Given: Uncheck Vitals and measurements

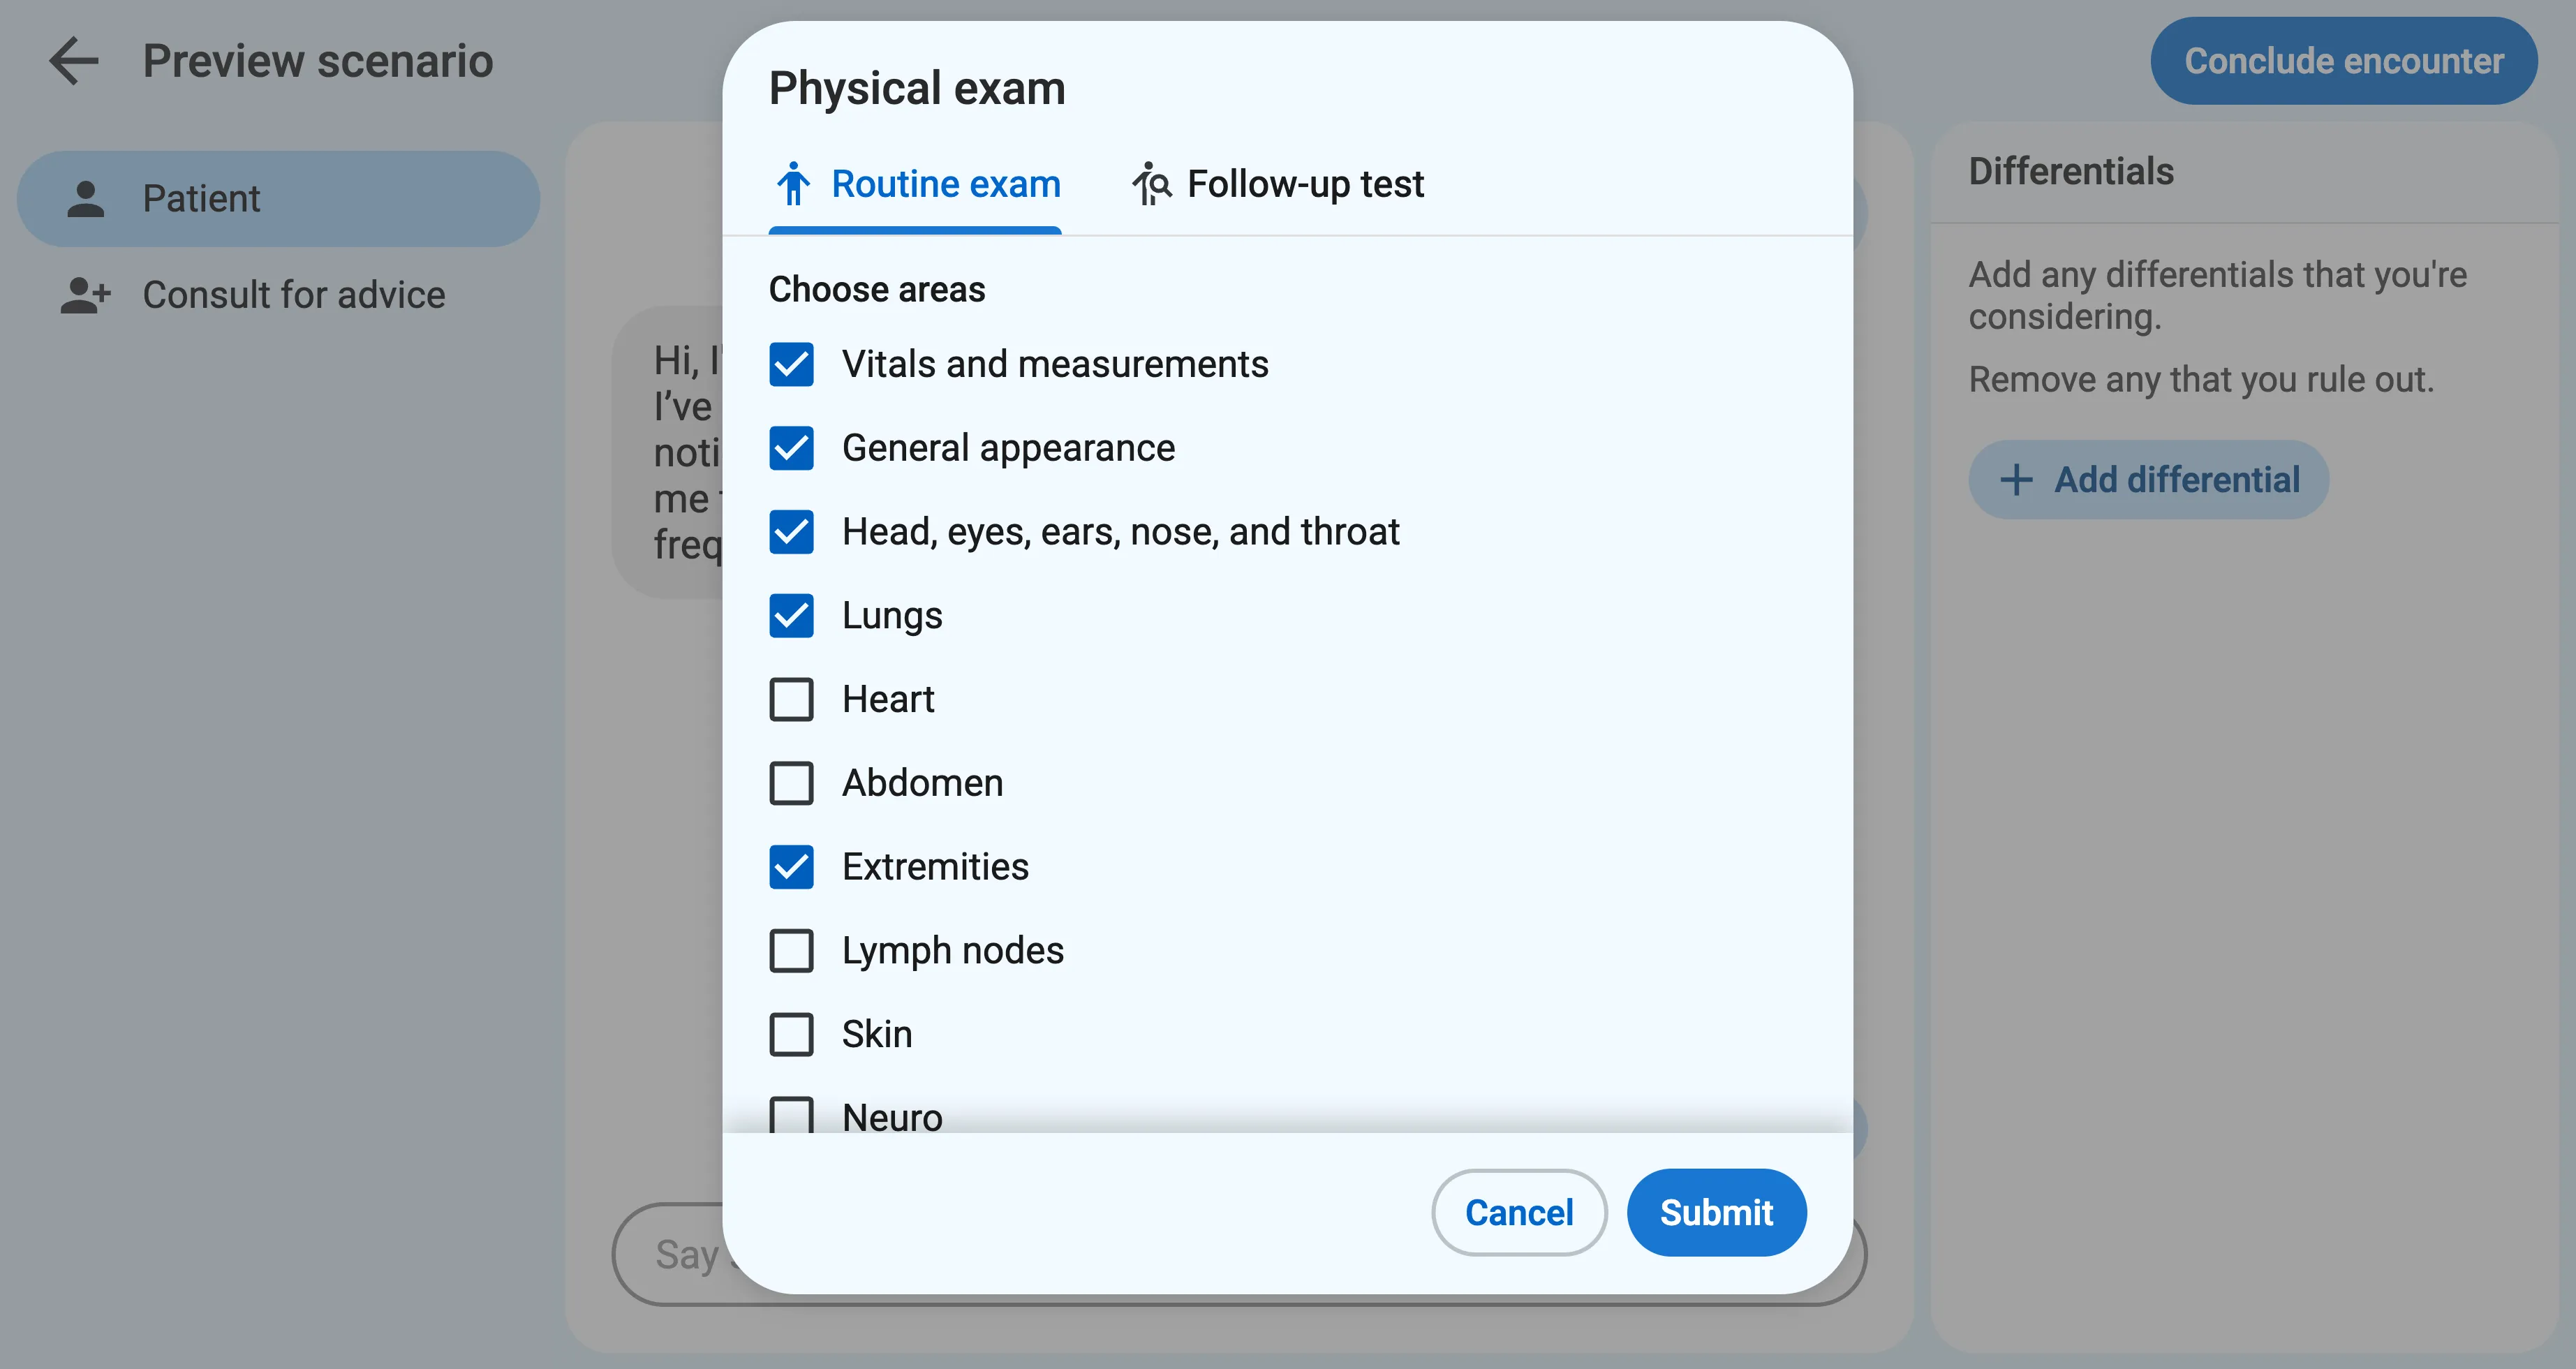Looking at the screenshot, I should (x=791, y=365).
